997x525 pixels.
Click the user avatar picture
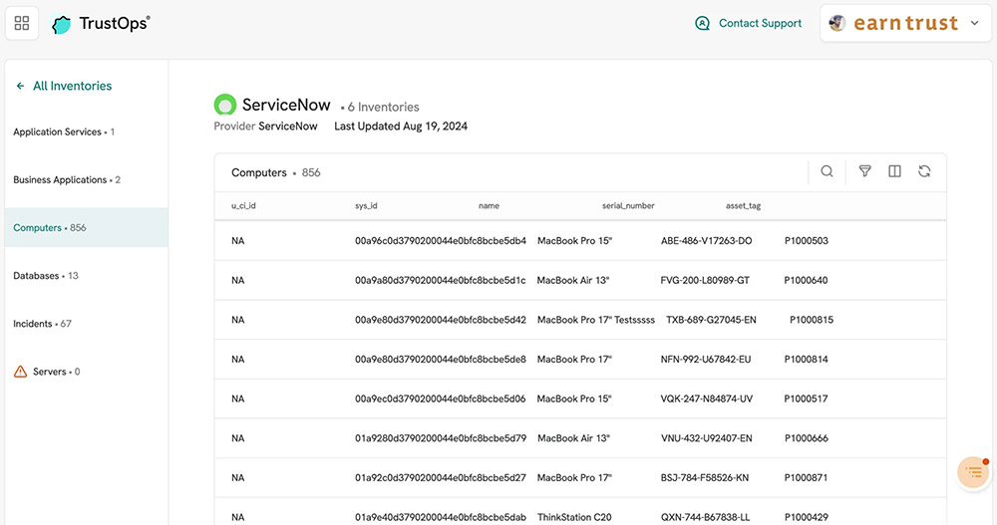tap(837, 24)
